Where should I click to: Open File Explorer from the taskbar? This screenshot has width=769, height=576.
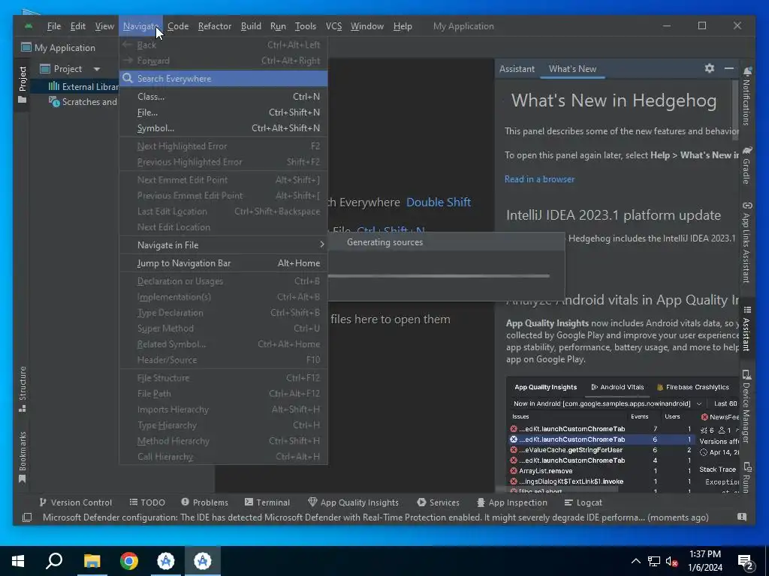click(92, 561)
